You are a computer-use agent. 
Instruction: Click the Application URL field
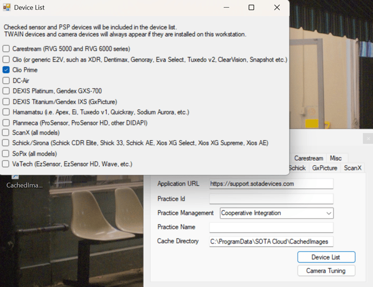(271, 184)
